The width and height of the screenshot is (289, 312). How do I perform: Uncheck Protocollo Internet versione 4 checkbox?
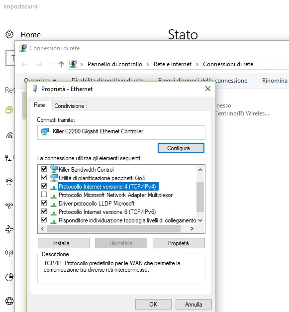tap(44, 186)
